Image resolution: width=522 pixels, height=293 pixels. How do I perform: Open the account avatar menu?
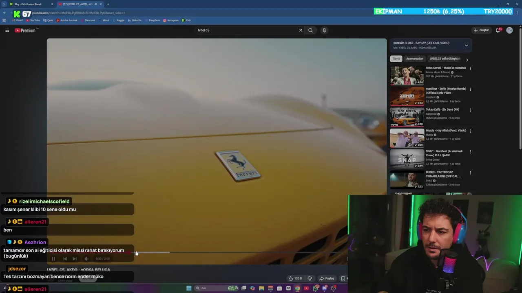509,30
